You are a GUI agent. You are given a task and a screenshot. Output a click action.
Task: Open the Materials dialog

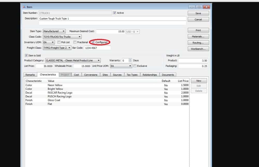[198, 36]
